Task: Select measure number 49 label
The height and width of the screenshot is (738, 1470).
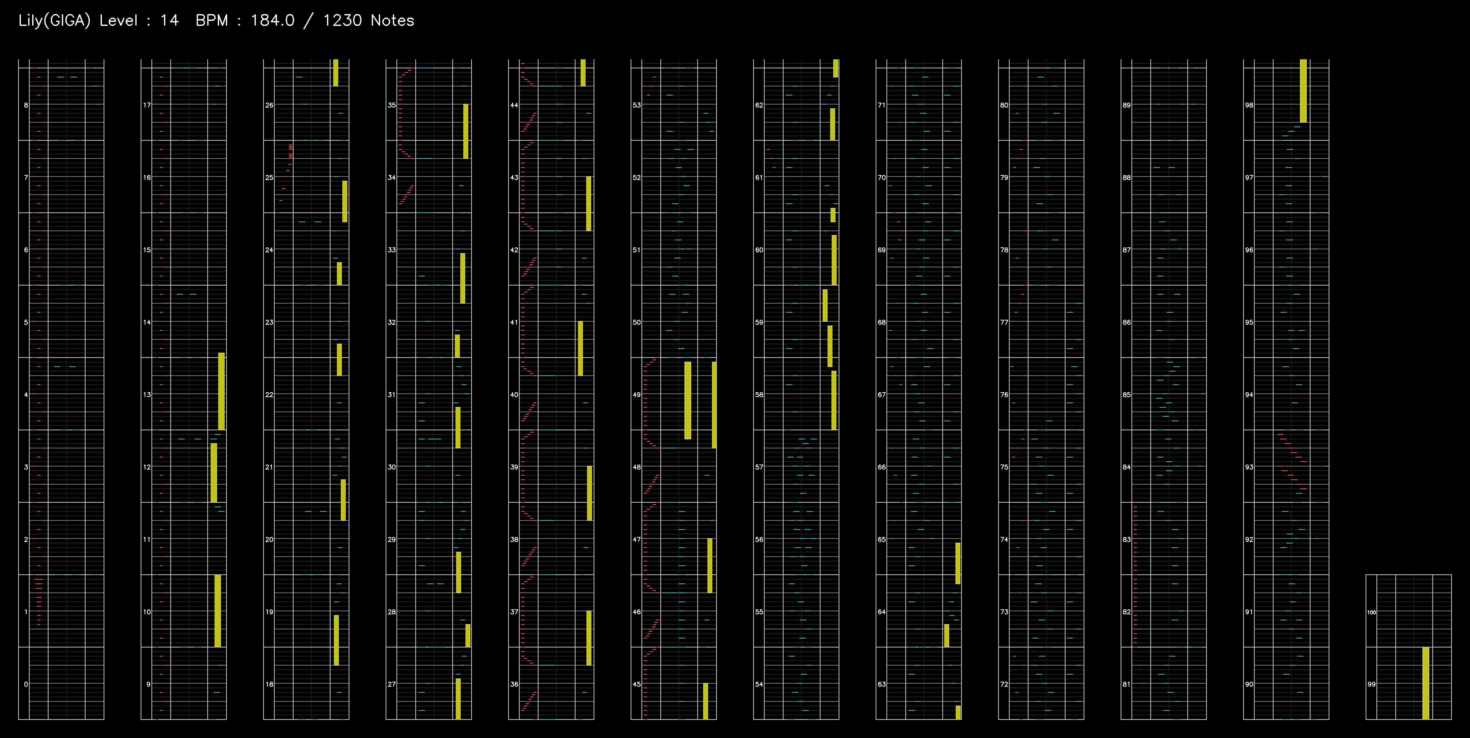Action: (x=637, y=394)
